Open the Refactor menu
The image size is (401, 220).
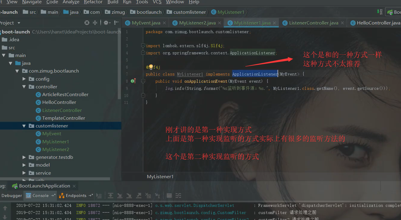(x=93, y=2)
